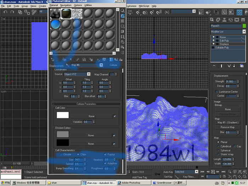Image resolution: width=248 pixels, height=186 pixels.
Task: Click the Cellular map type button
Action: click(113, 65)
